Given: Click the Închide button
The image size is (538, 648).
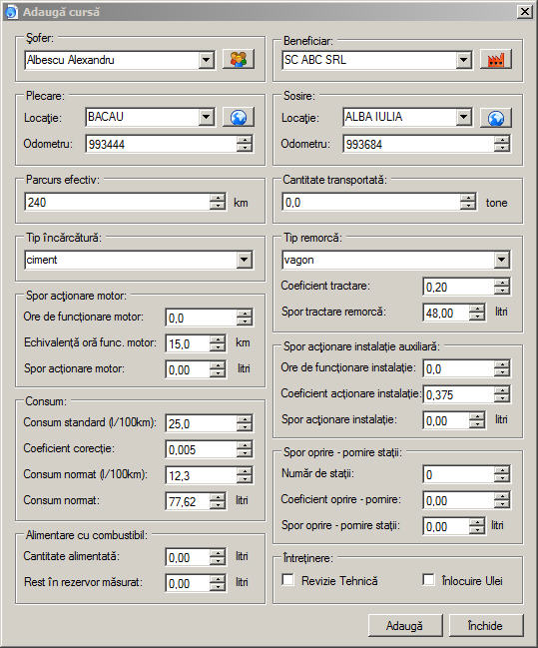Looking at the screenshot, I should click(x=486, y=625).
